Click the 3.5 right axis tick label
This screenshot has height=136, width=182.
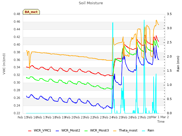pos(169,14)
